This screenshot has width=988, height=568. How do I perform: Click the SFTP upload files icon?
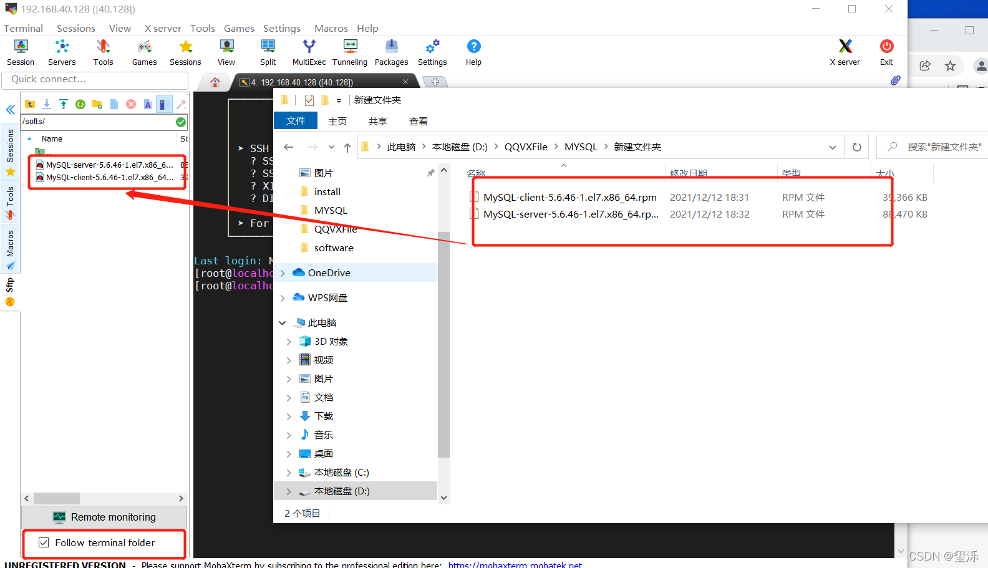[x=64, y=104]
